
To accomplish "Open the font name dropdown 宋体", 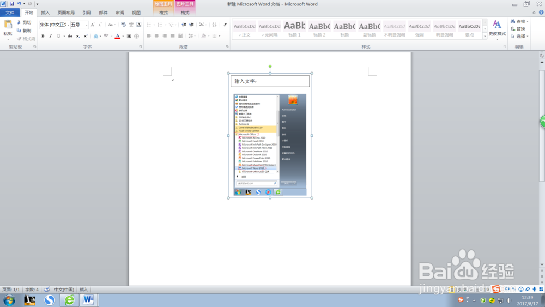I will pyautogui.click(x=68, y=25).
